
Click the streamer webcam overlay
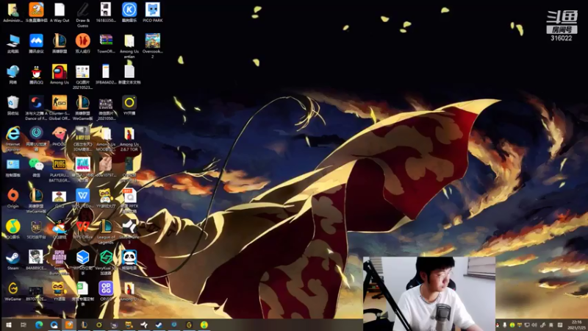click(x=429, y=293)
